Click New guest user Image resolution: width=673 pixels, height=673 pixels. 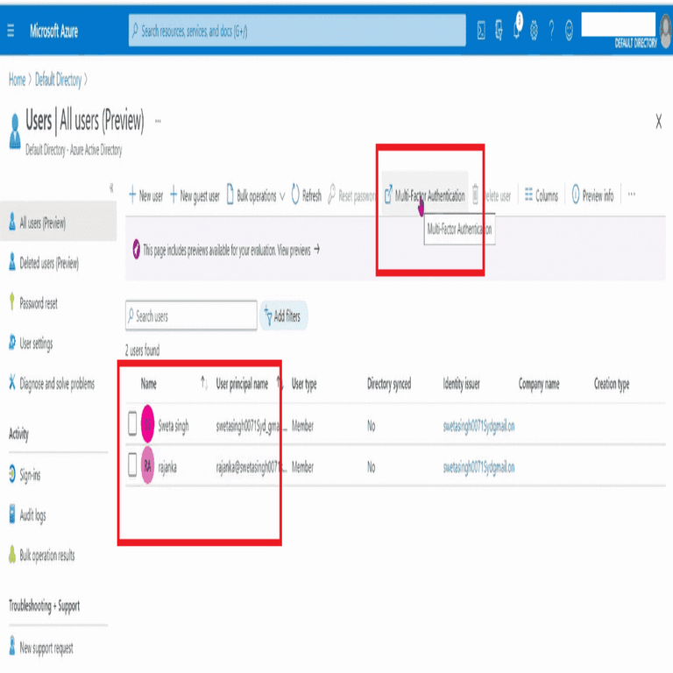click(195, 195)
